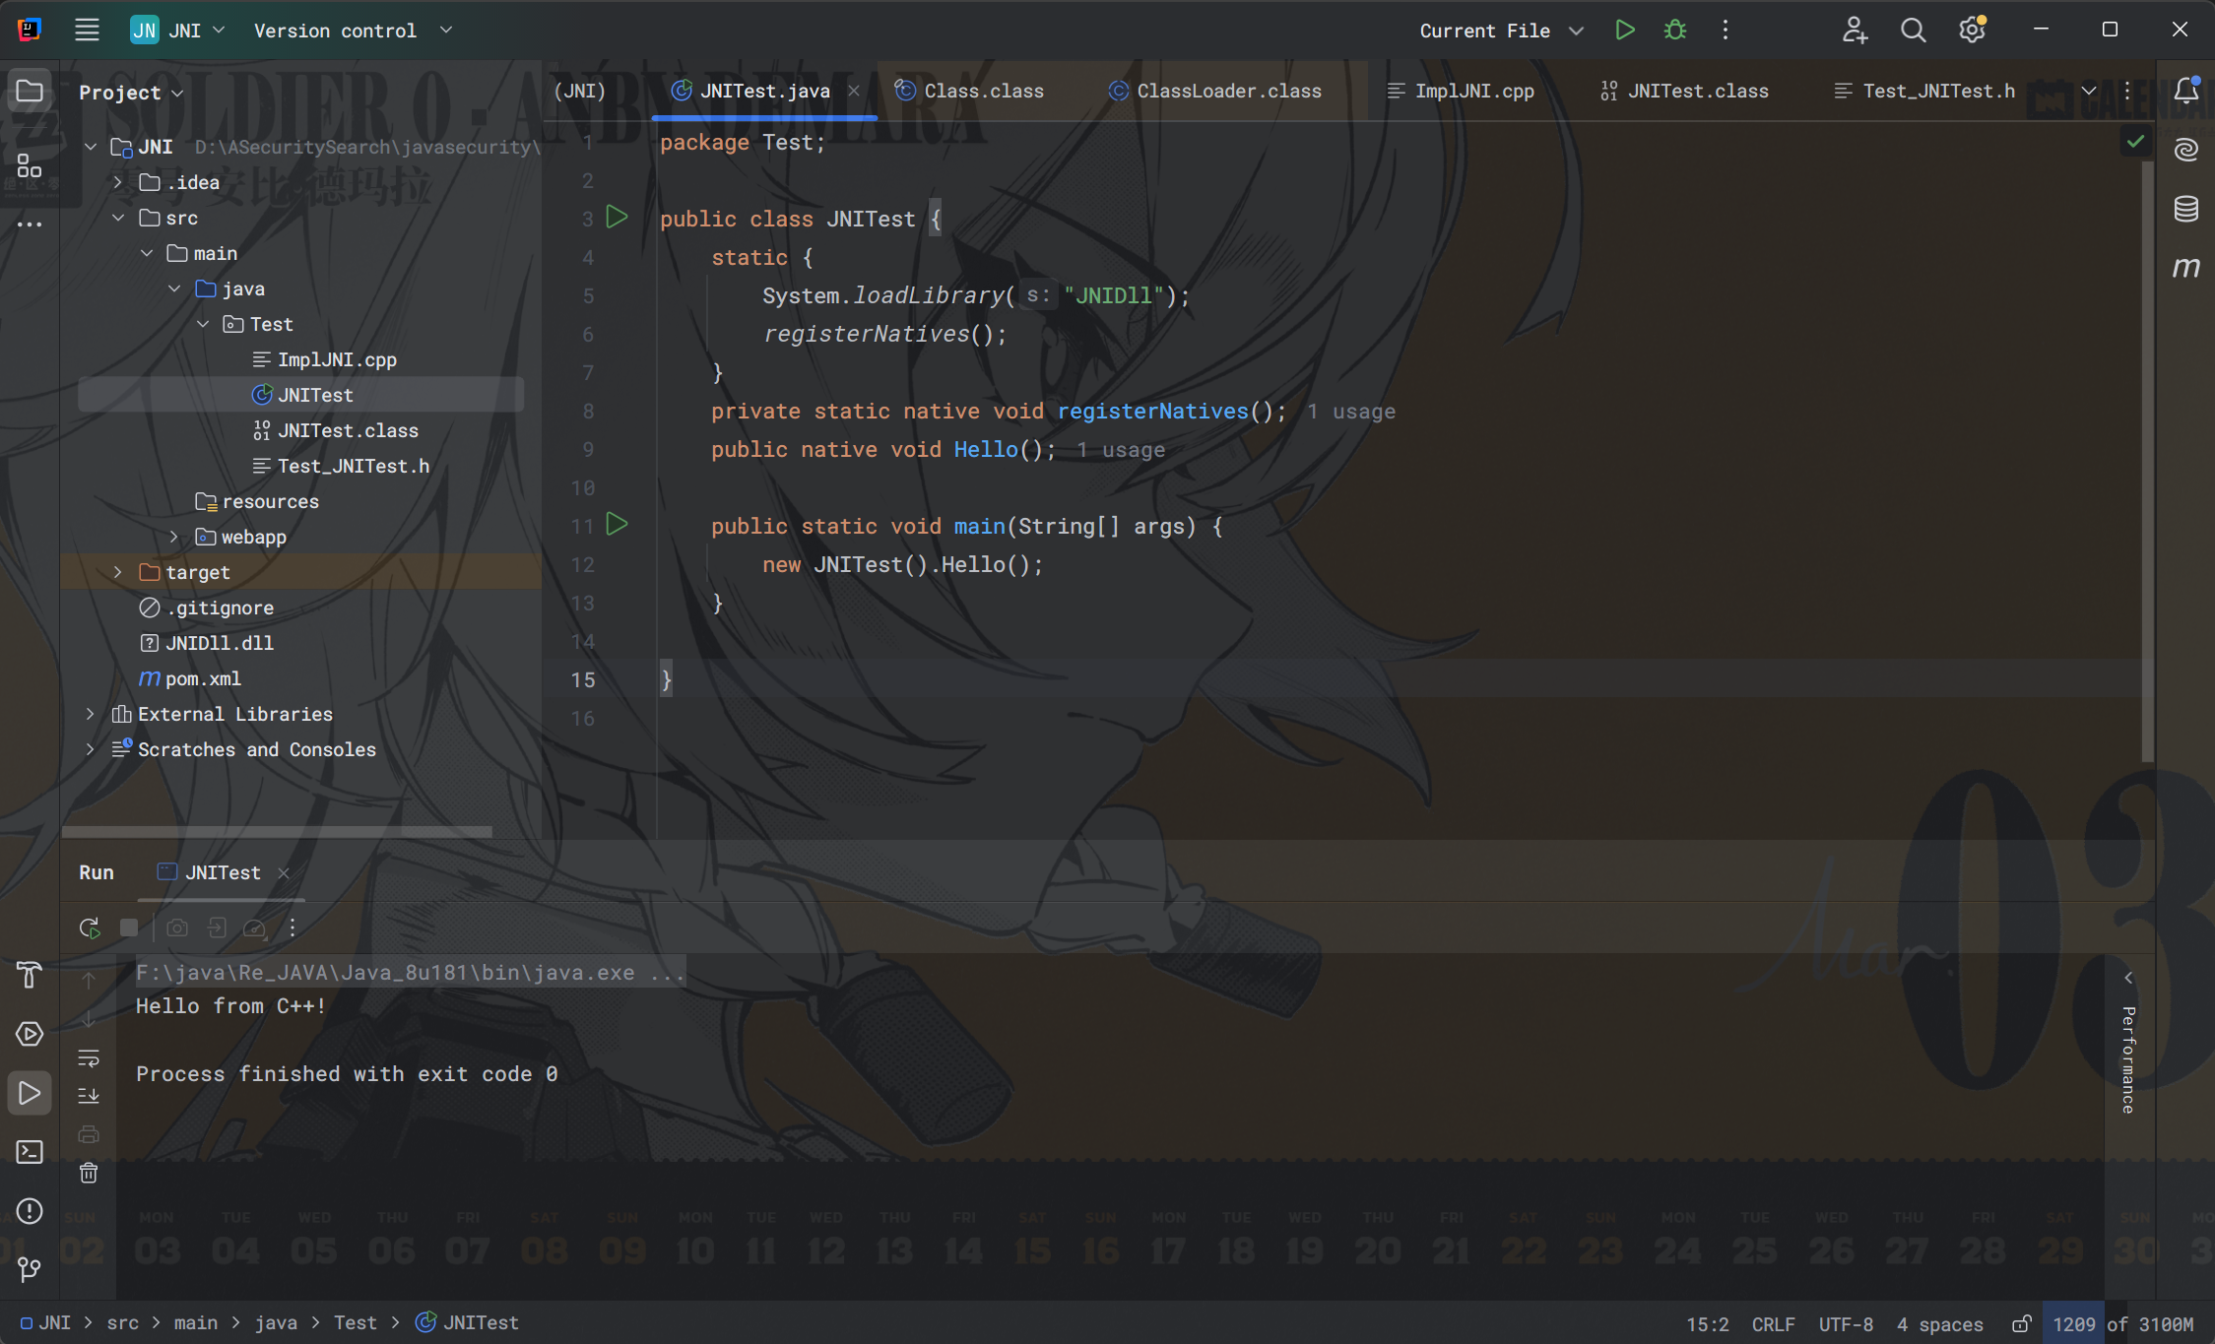Click the 15:2 caret position indicator

point(1708,1324)
